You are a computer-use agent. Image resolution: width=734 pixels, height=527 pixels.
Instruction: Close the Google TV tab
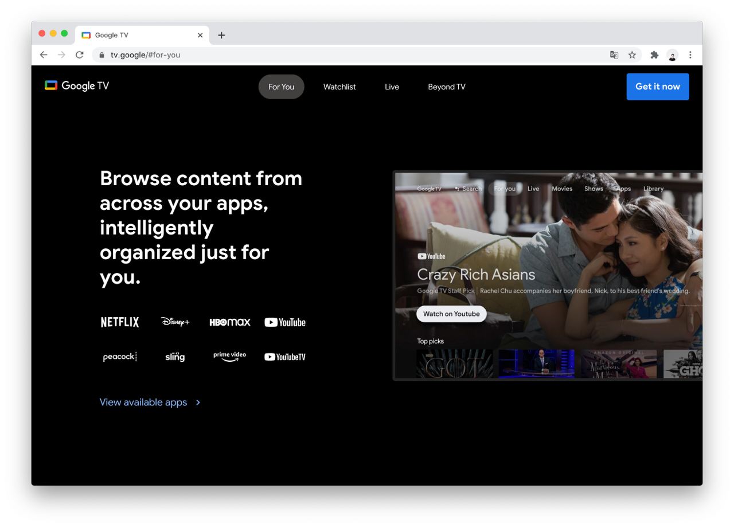point(200,35)
